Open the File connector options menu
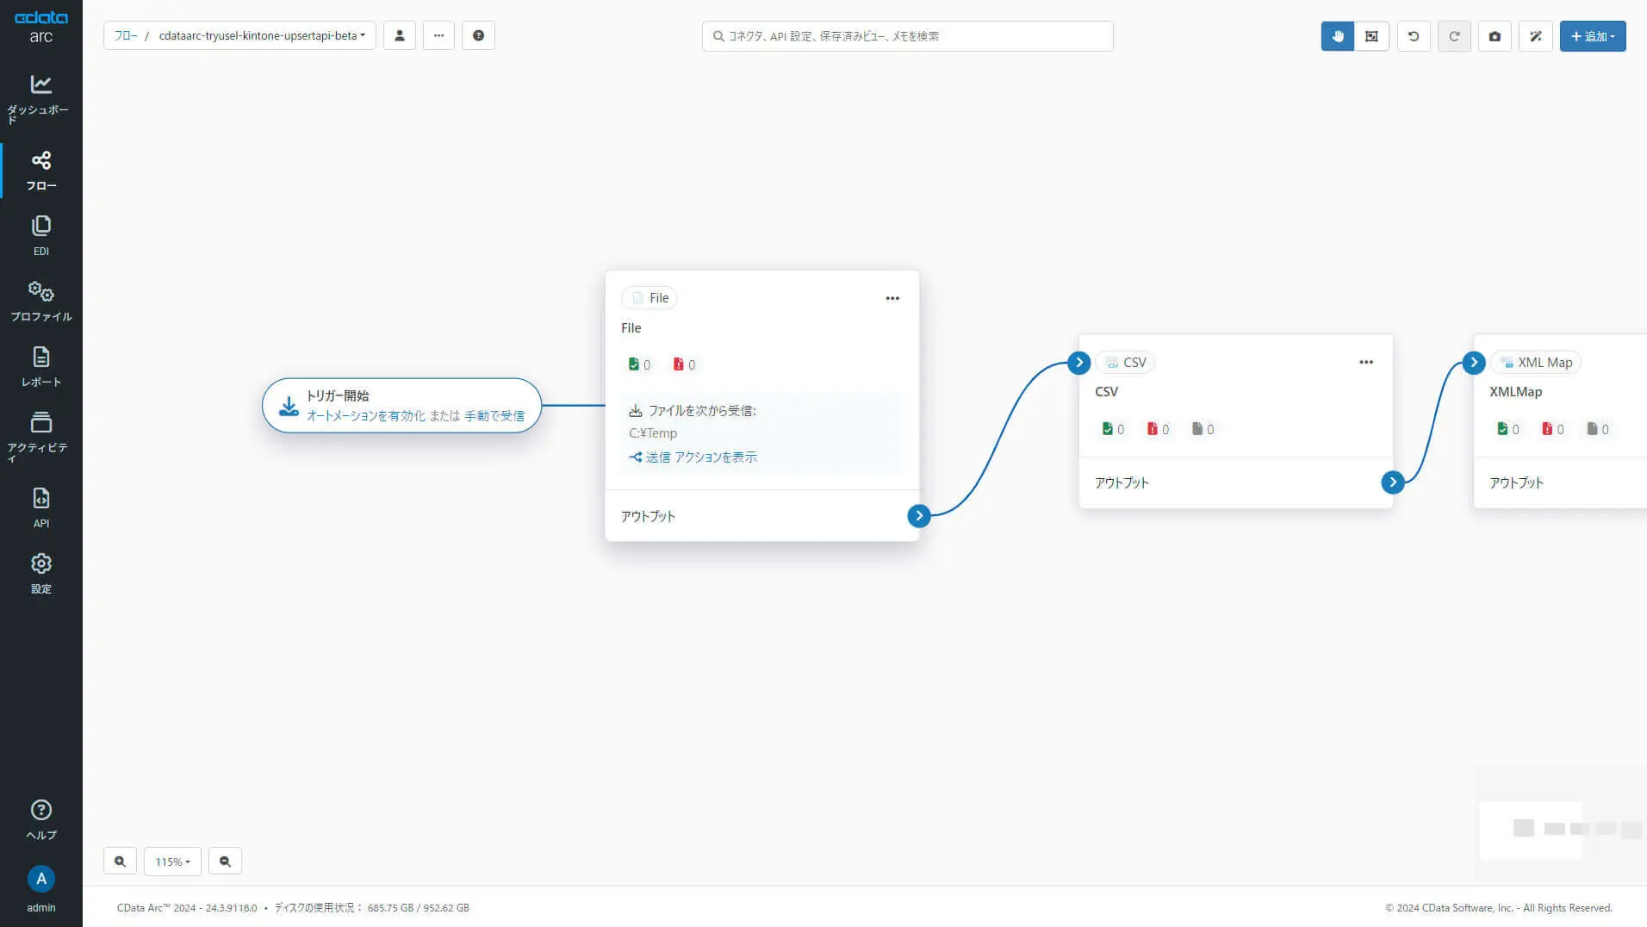The width and height of the screenshot is (1647, 927). click(892, 298)
